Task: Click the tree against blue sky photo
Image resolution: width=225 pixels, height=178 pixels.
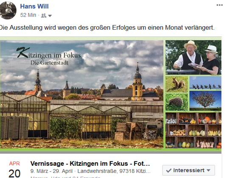Action: coord(205,101)
